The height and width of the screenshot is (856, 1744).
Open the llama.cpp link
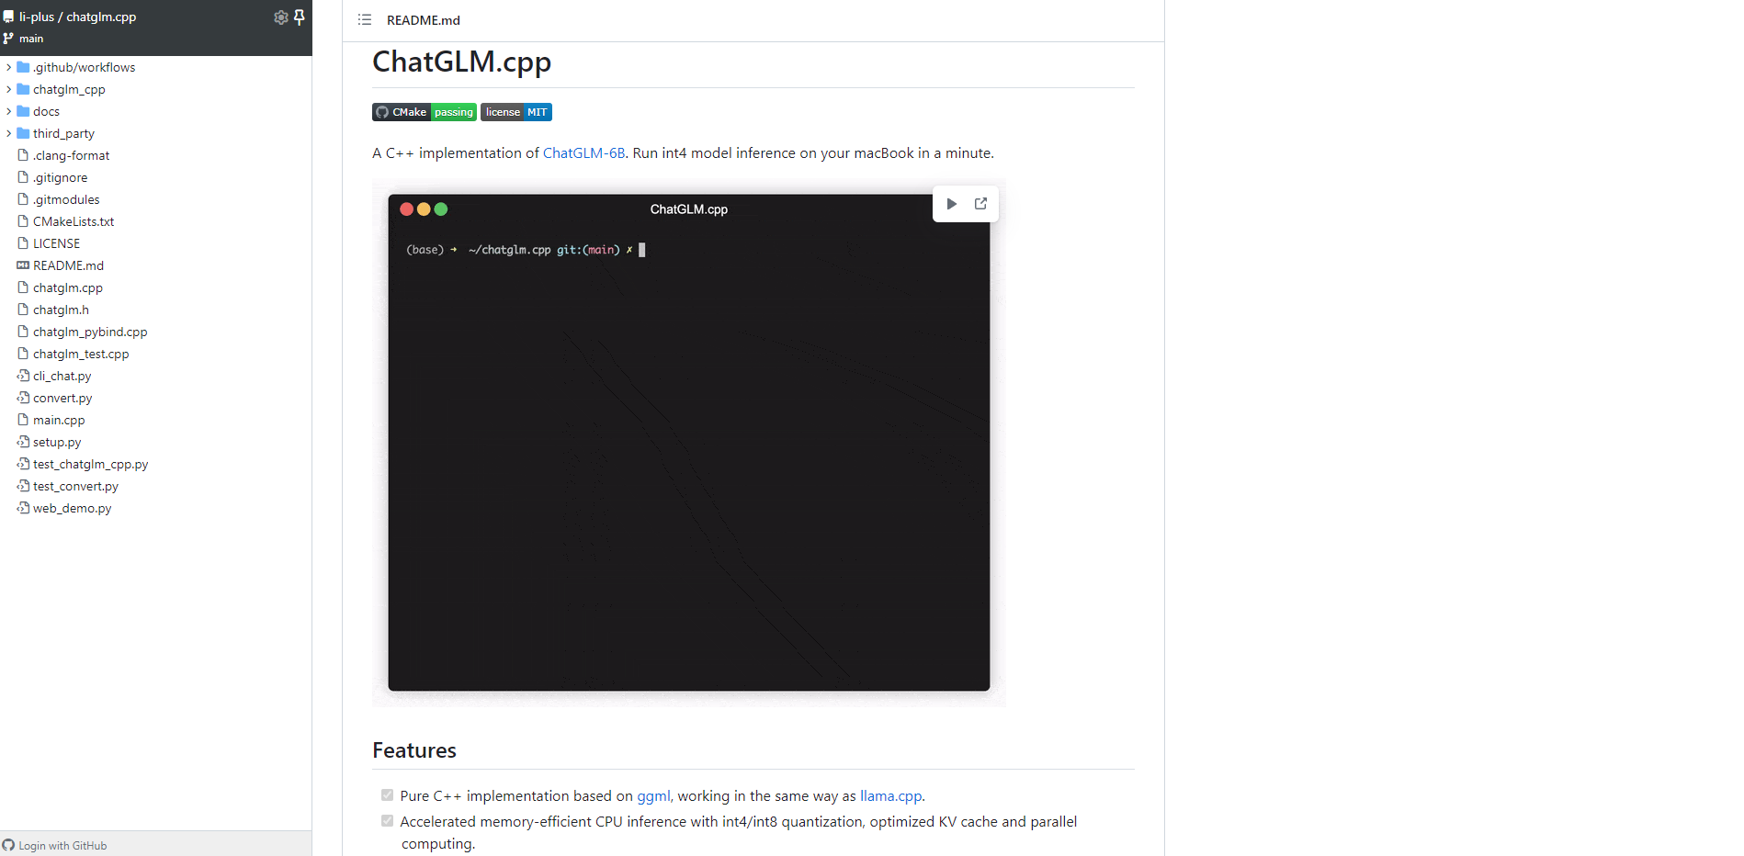coord(890,796)
